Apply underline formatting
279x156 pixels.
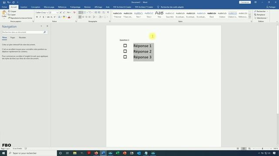[43, 17]
